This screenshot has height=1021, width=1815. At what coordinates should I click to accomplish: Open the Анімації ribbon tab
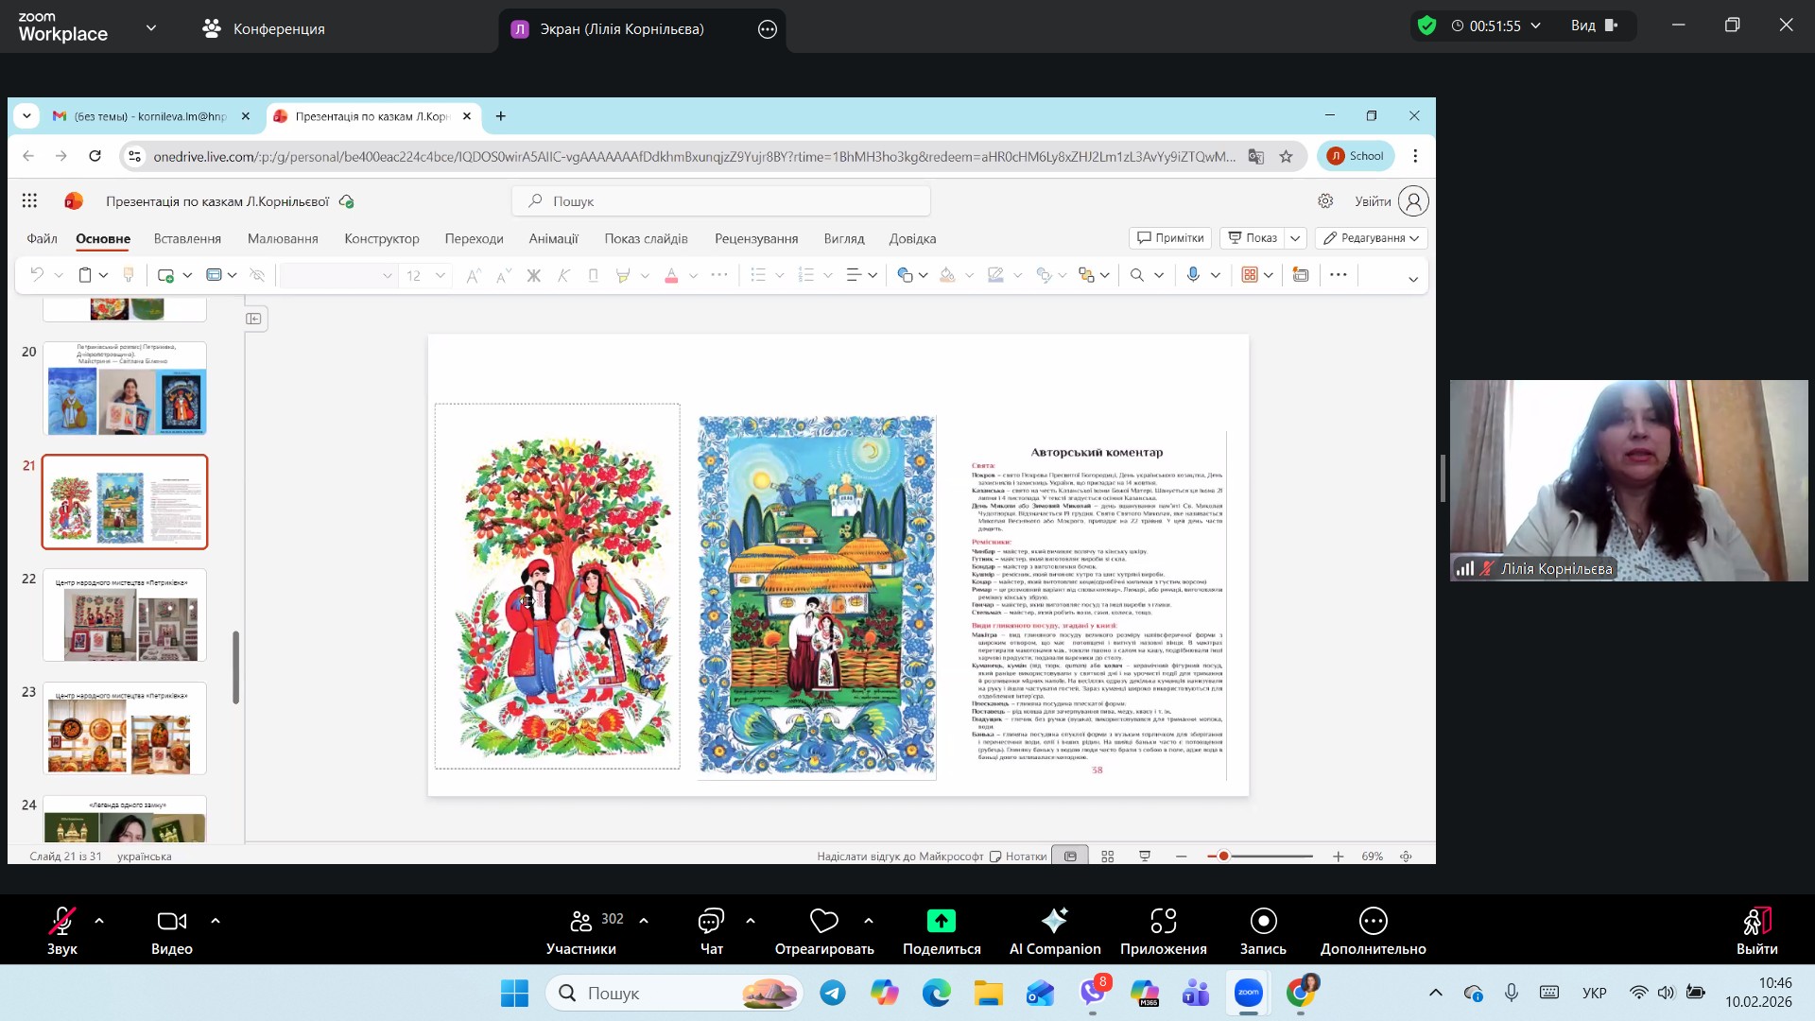point(553,239)
